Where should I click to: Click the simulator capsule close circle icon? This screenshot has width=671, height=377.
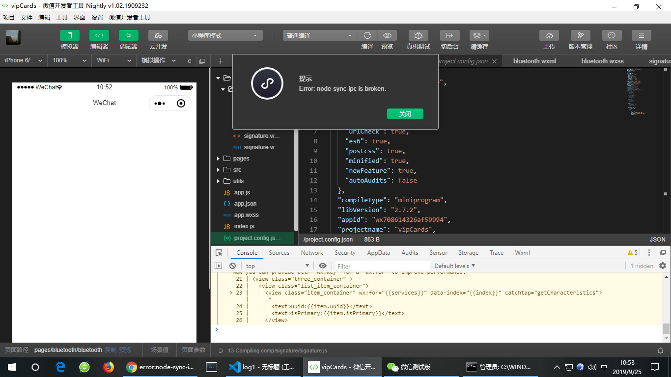(x=181, y=103)
